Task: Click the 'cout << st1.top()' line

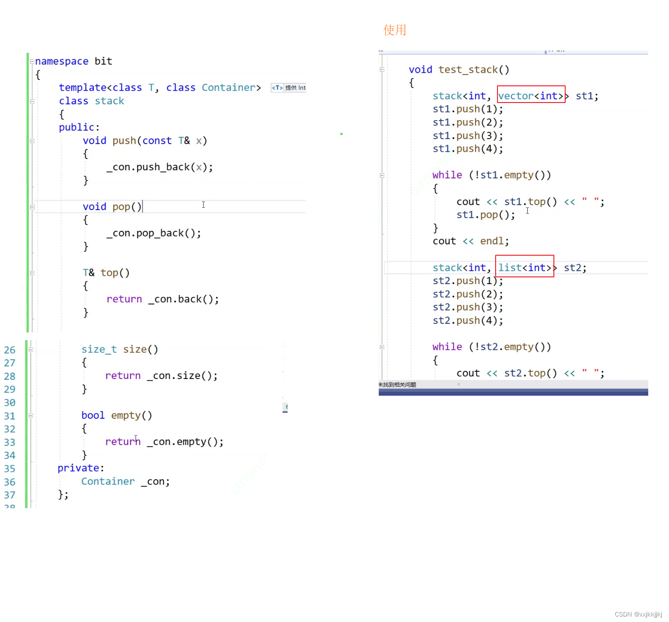Action: click(530, 201)
